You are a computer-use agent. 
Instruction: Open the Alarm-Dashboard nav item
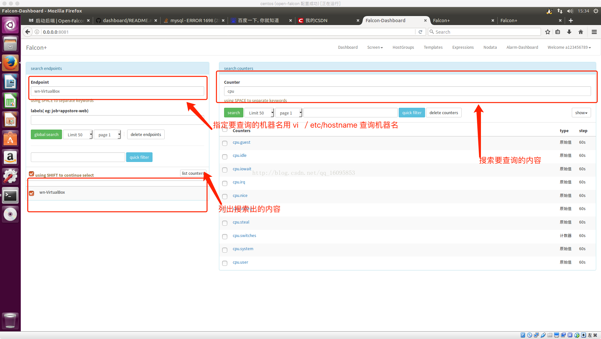pyautogui.click(x=522, y=47)
